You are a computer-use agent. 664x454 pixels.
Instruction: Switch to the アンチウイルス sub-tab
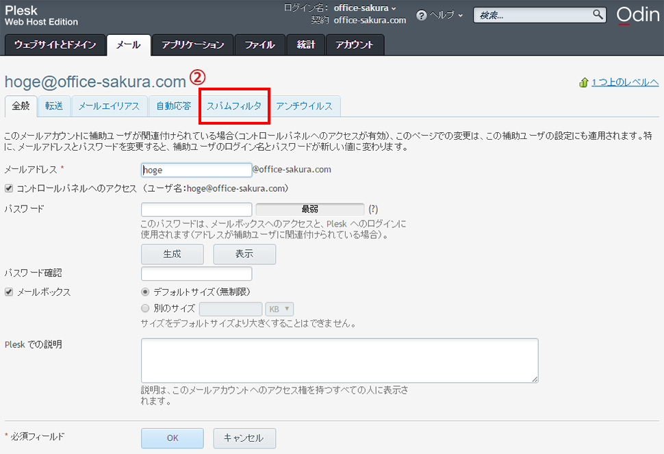[304, 106]
